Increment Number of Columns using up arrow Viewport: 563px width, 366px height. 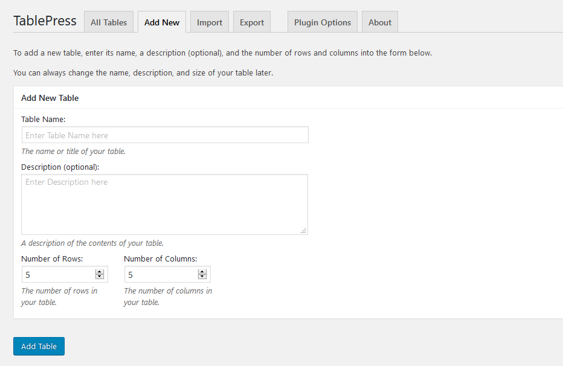(202, 271)
